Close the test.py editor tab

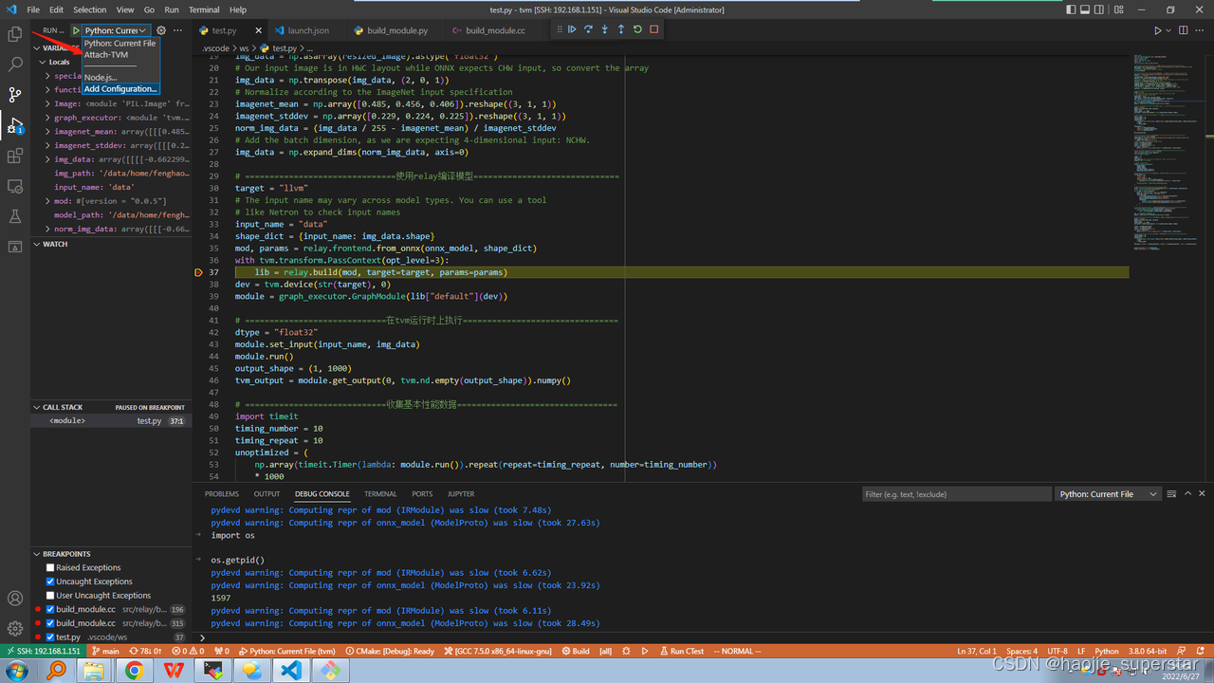(260, 30)
